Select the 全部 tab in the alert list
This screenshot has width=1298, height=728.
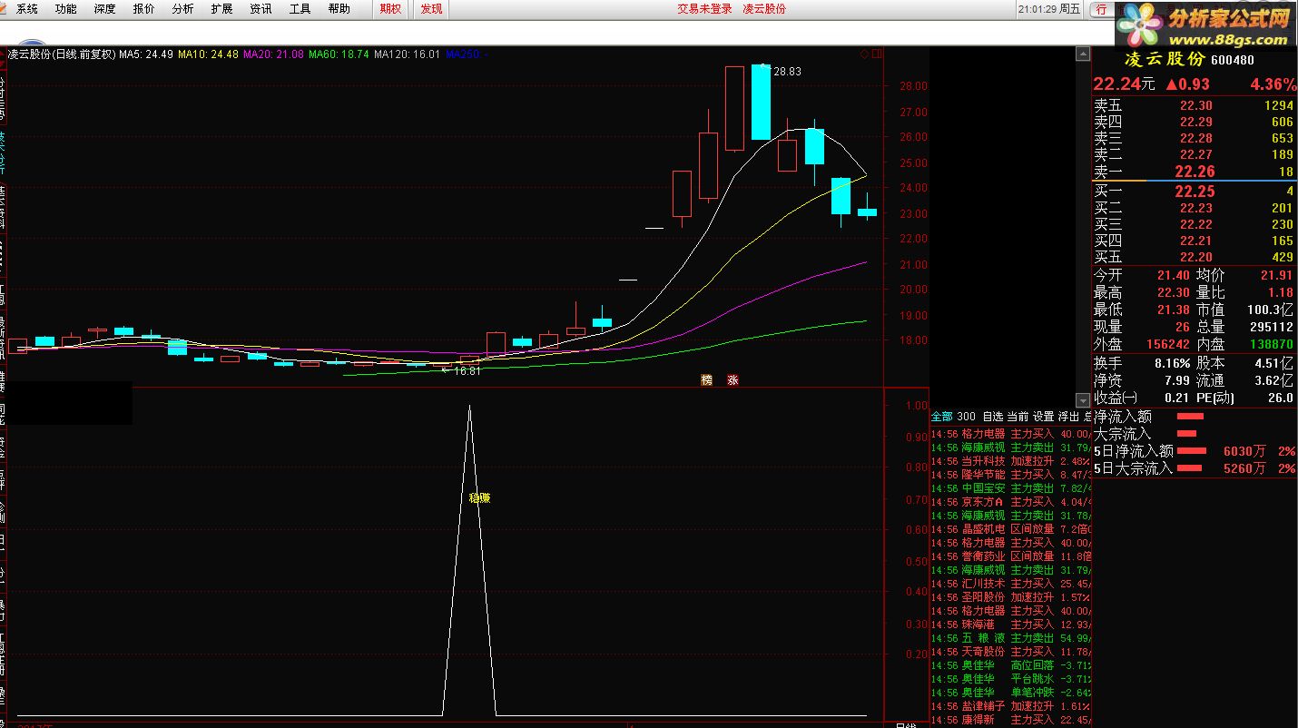click(x=942, y=417)
